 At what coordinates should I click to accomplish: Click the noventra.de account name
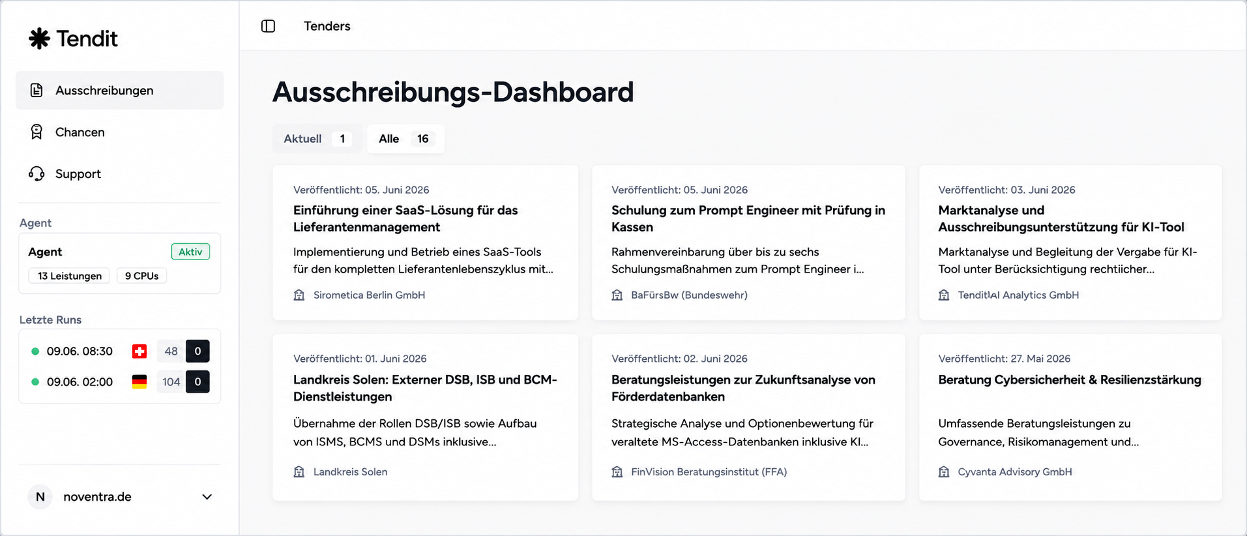coord(97,497)
